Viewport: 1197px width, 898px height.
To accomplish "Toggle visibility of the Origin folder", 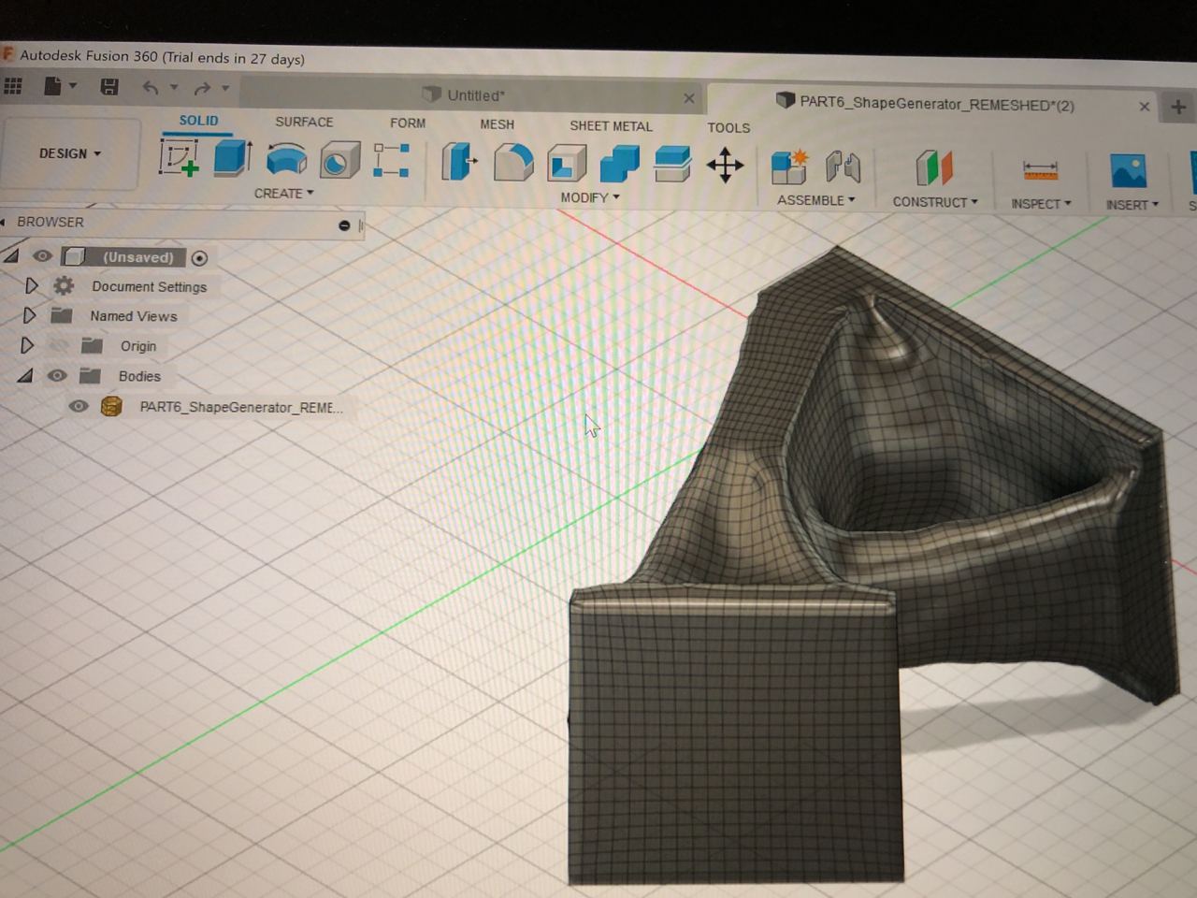I will (58, 345).
